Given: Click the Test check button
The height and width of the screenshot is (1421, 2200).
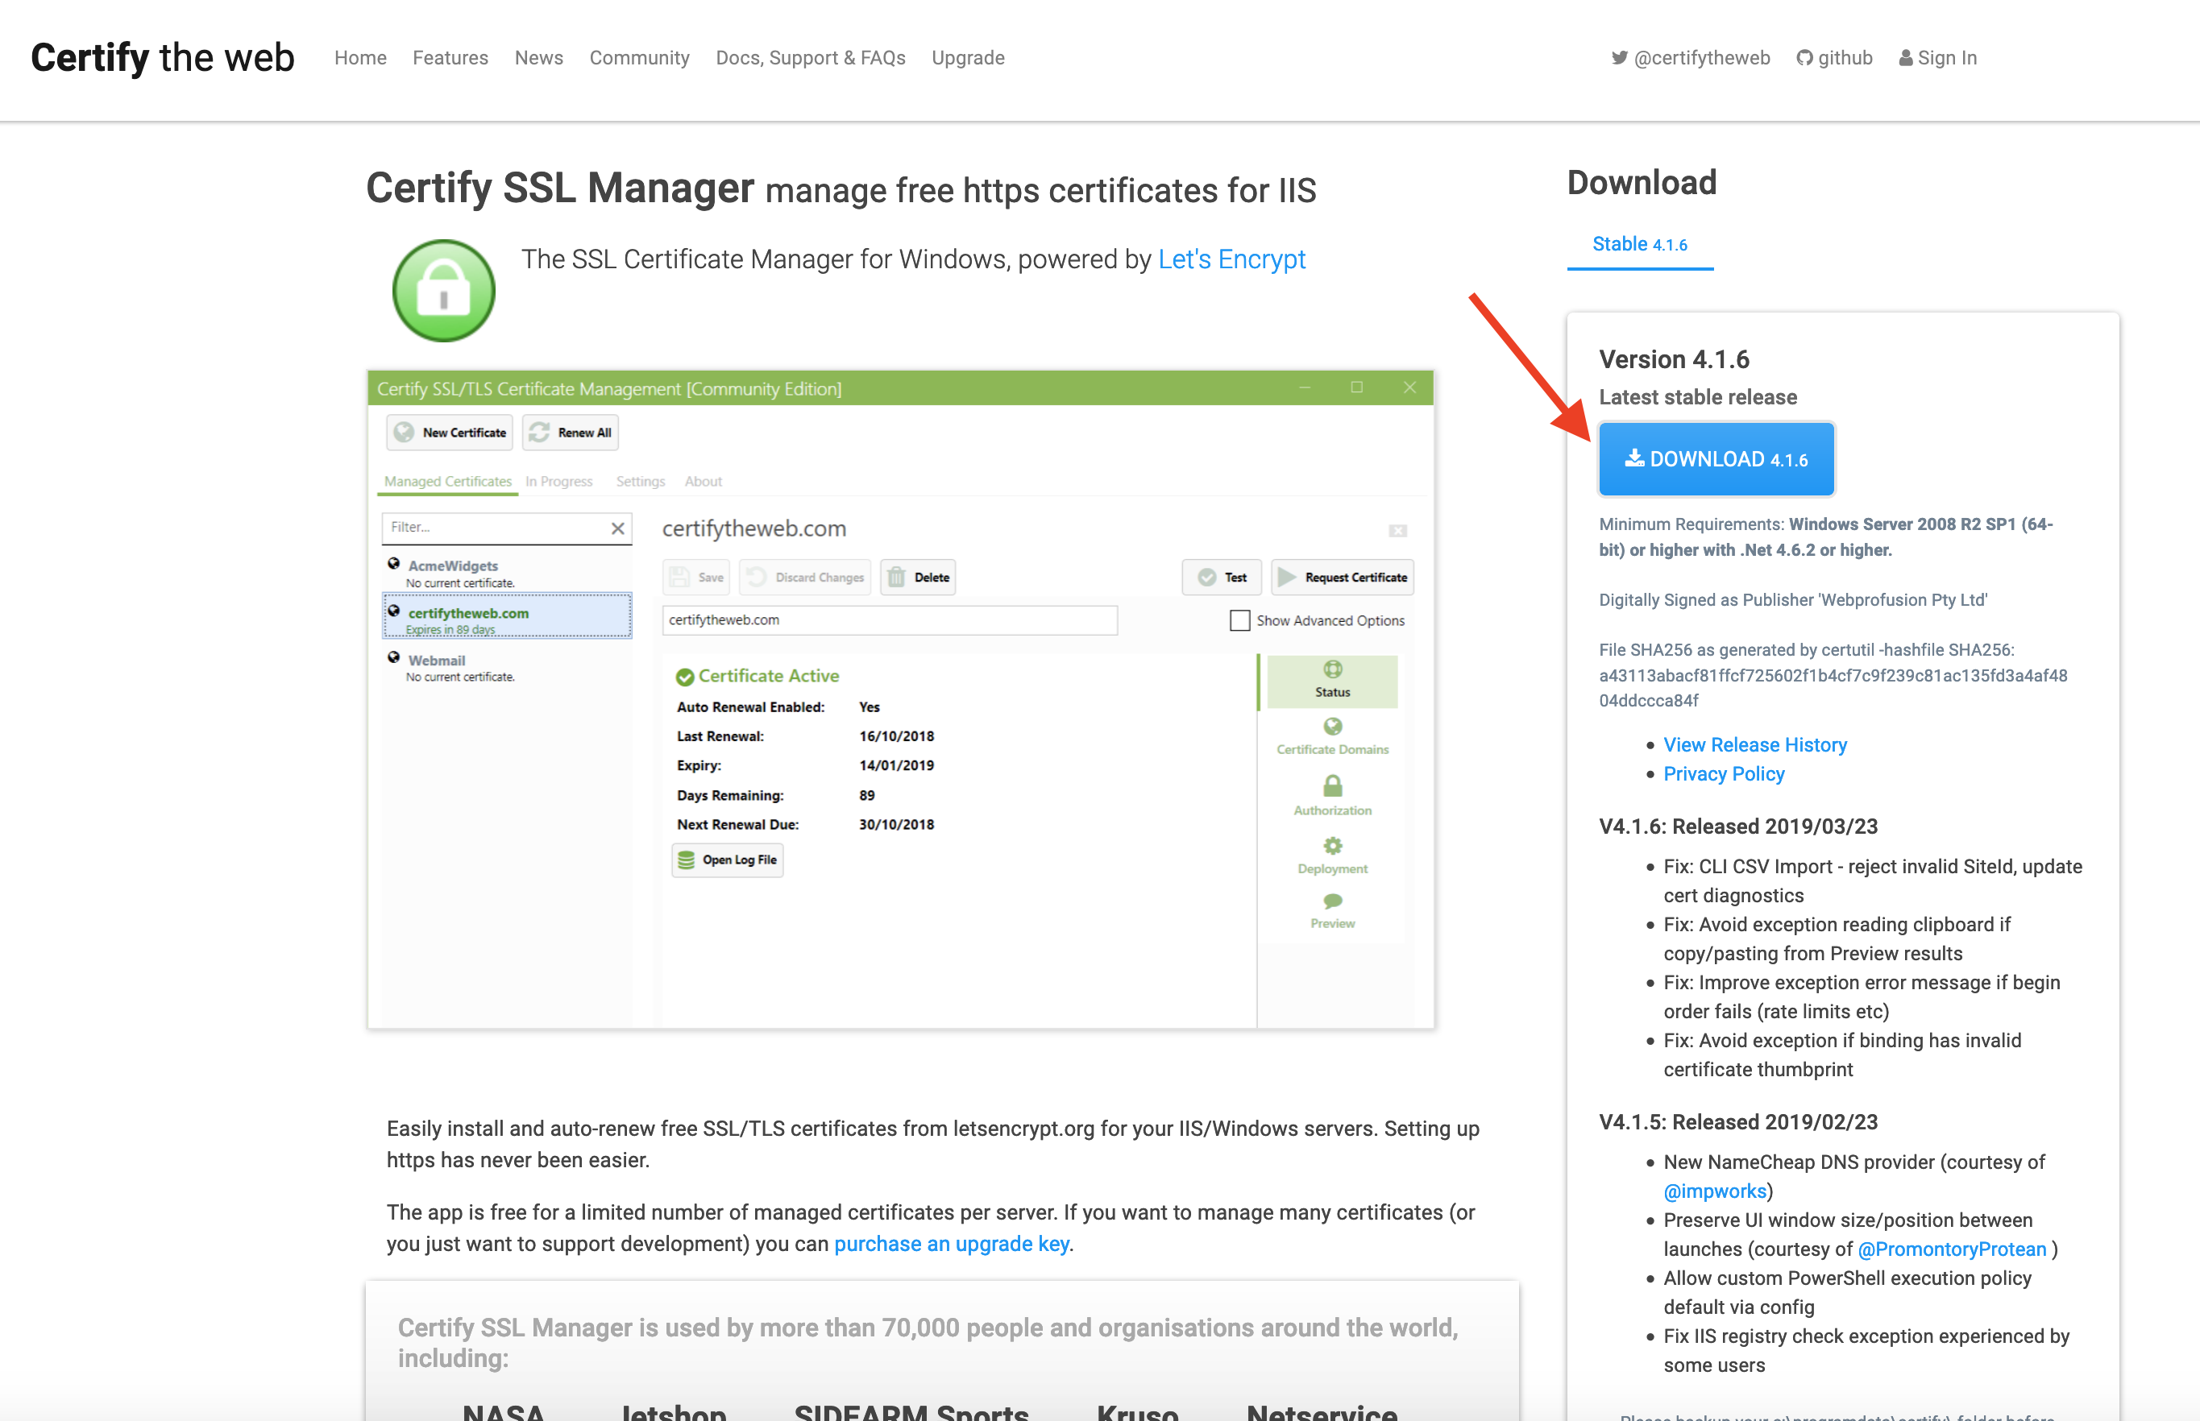Looking at the screenshot, I should click(1221, 578).
